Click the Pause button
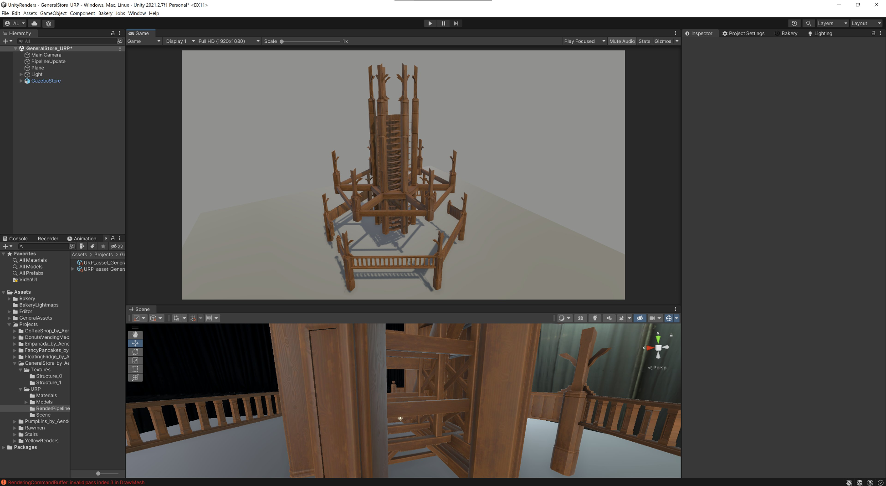 coord(443,23)
